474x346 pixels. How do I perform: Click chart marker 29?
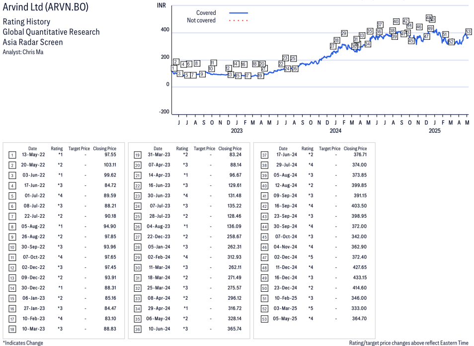point(344,33)
